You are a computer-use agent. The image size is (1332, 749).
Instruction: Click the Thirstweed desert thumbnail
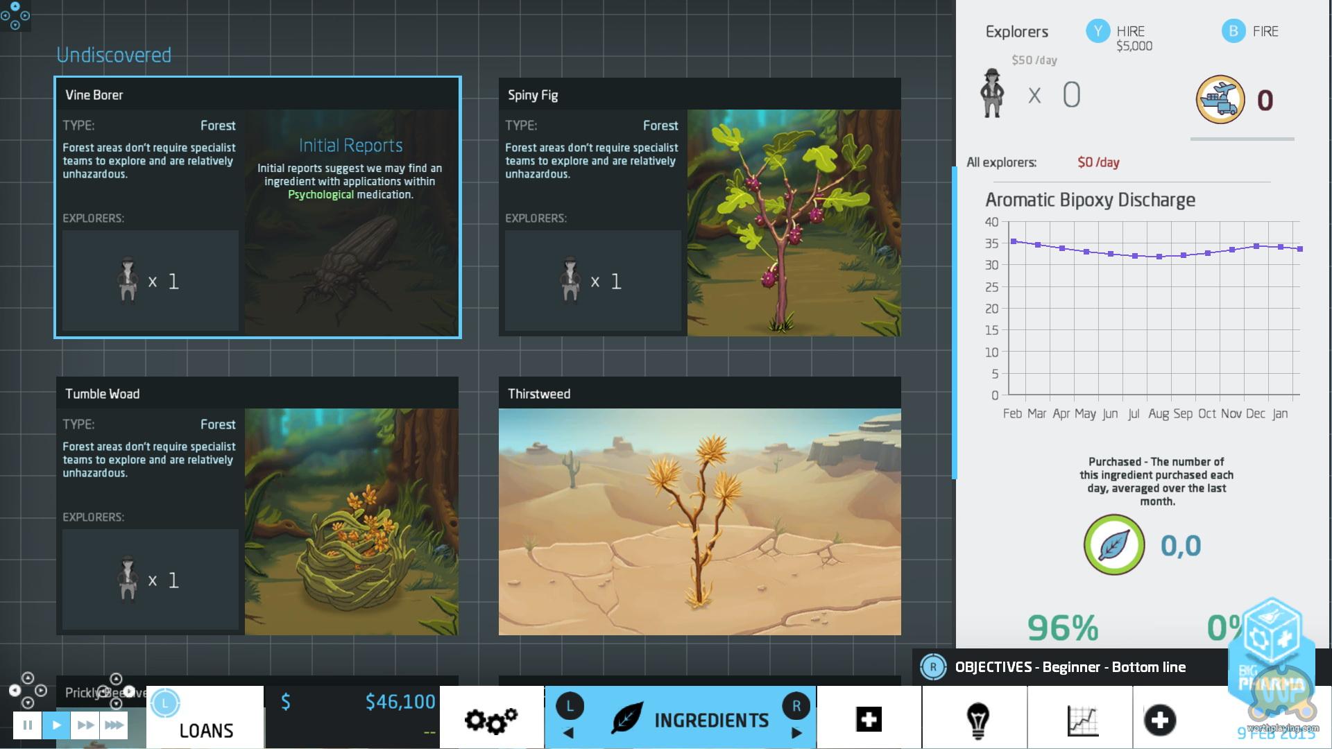[699, 522]
